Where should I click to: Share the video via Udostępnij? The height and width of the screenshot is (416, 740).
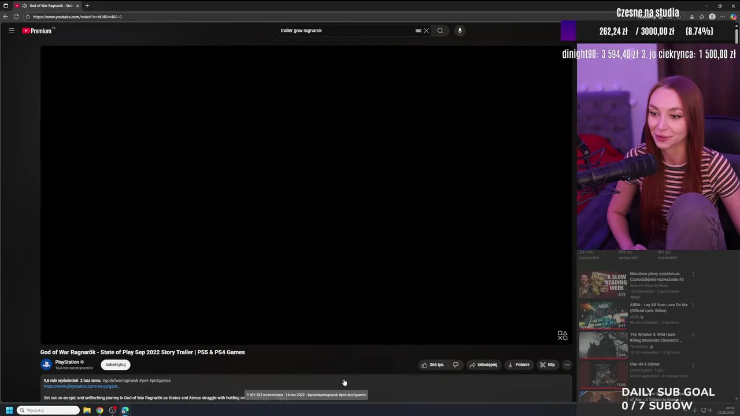coord(483,365)
